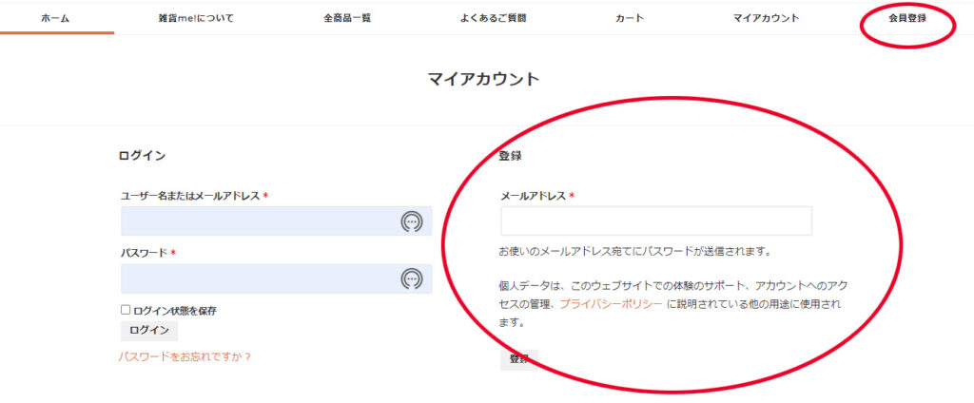974x403 pixels.
Task: Check the ログイン状態を保存 checkbox
Action: point(126,310)
